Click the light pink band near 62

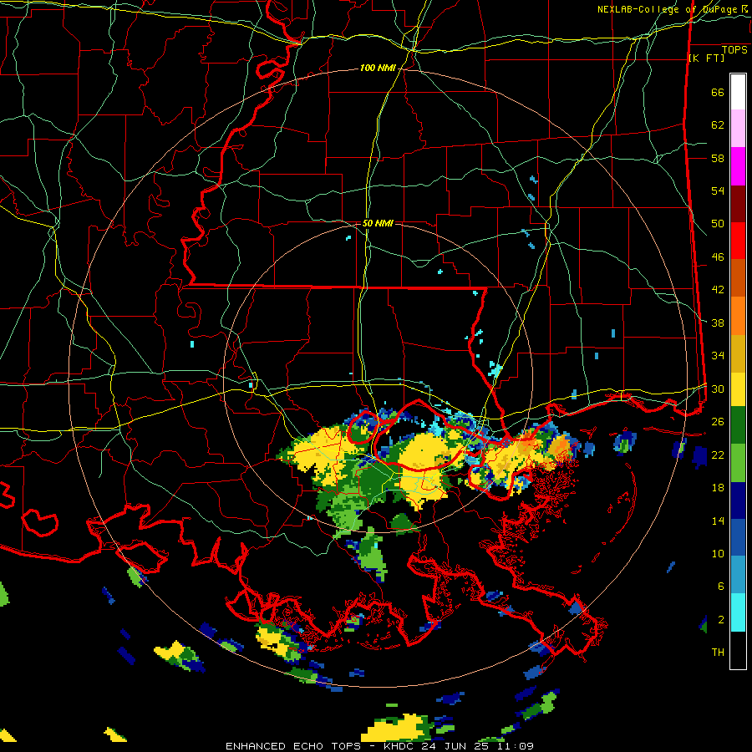738,128
